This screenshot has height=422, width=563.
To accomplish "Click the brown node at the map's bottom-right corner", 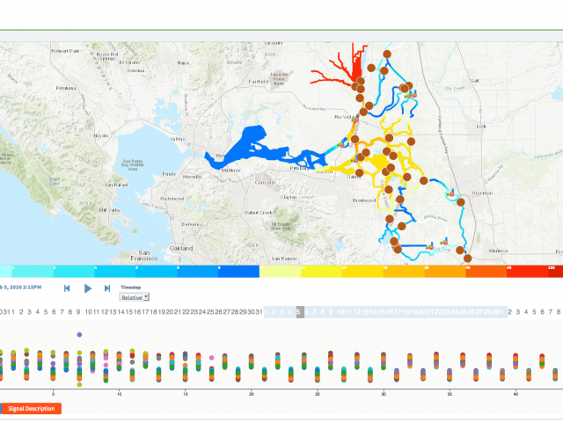I will [x=467, y=258].
